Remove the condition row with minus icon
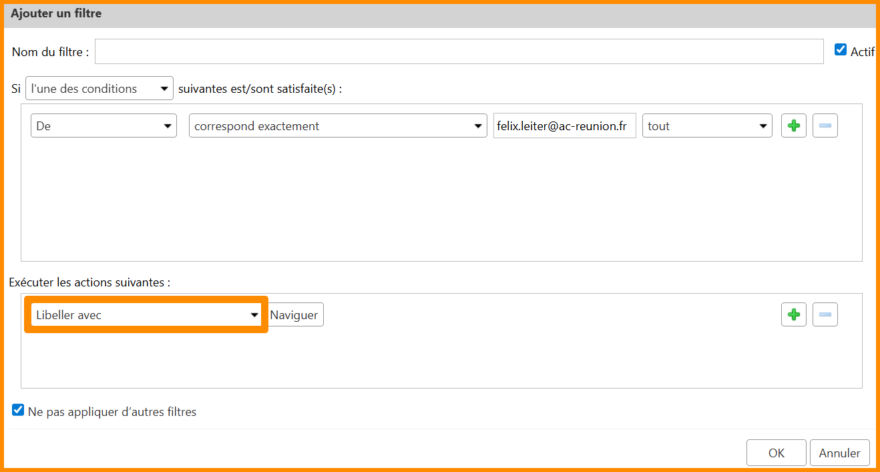 (x=825, y=126)
